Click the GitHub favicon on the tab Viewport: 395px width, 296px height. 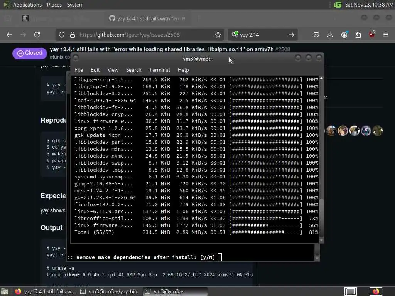coord(112,18)
